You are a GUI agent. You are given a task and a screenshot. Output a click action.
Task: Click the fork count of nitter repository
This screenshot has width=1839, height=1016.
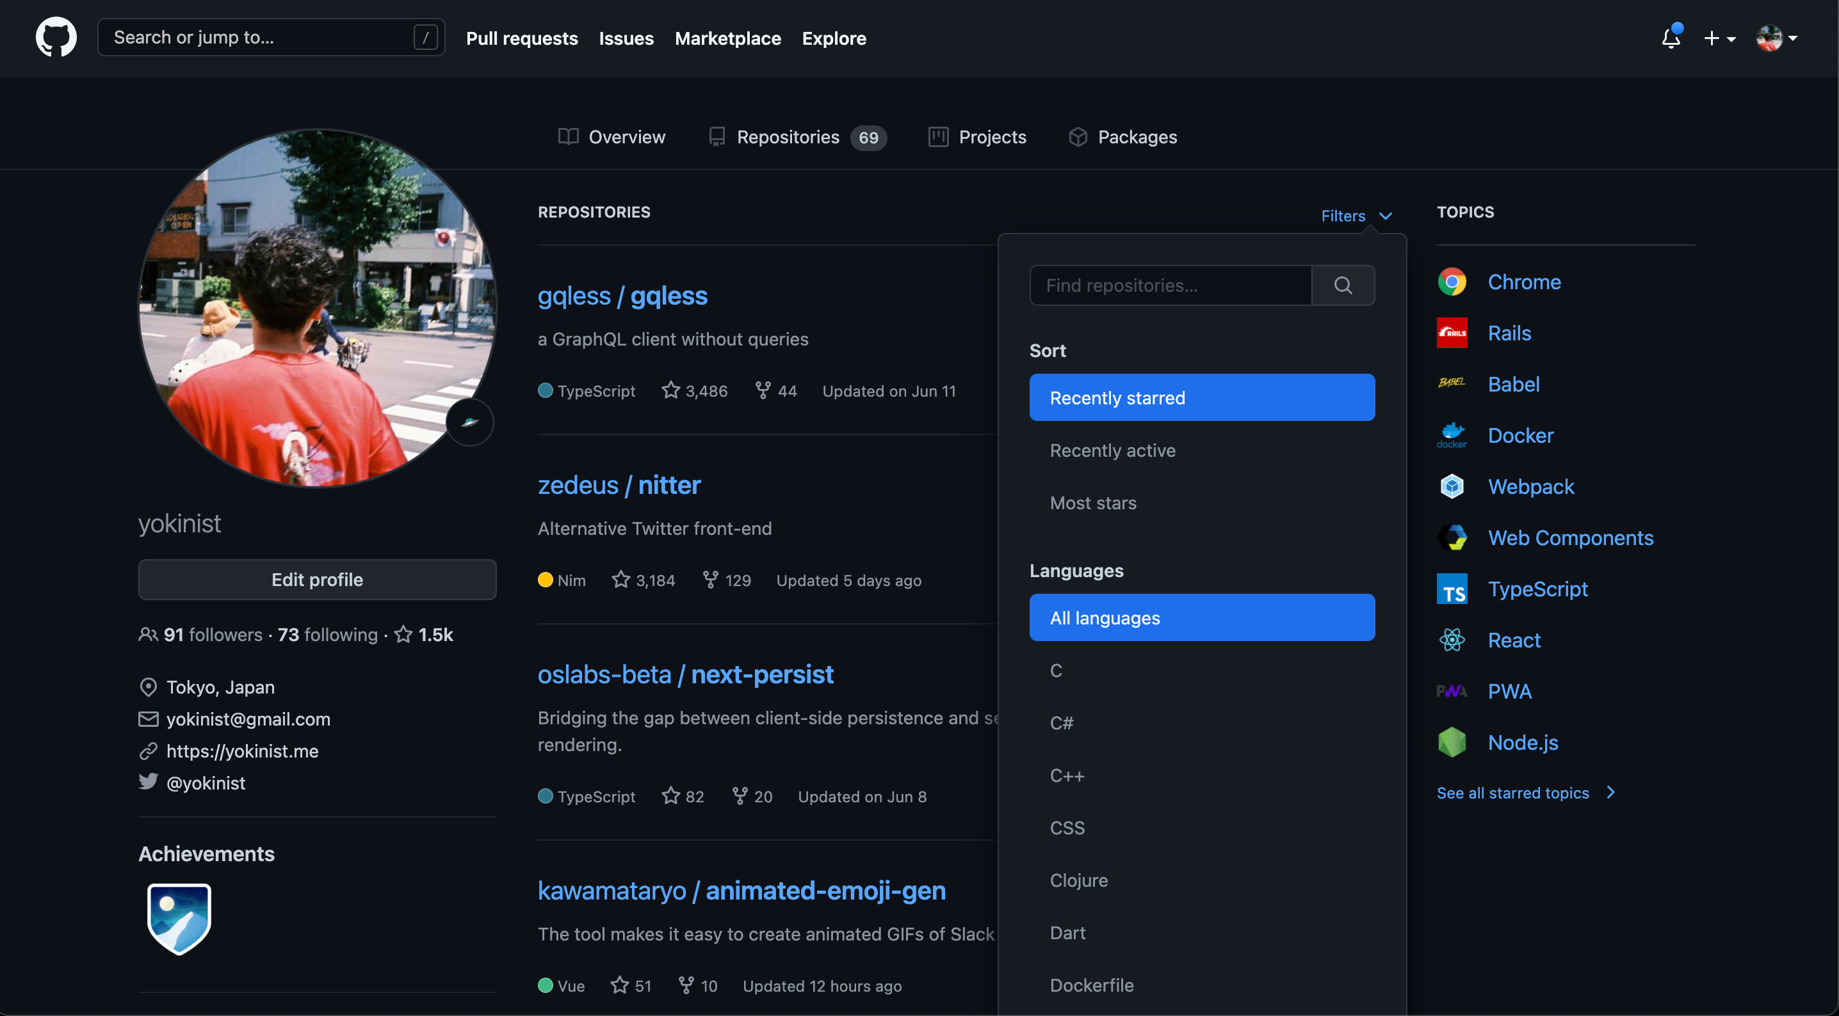point(727,580)
